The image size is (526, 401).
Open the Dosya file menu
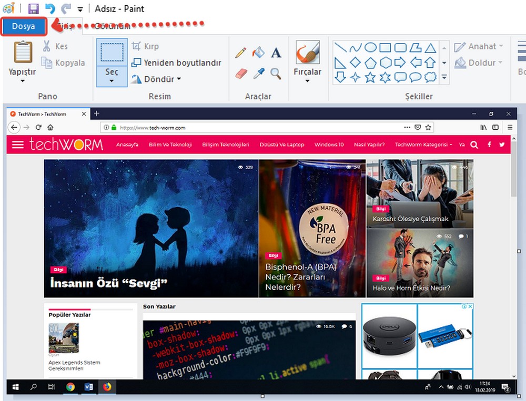click(24, 26)
